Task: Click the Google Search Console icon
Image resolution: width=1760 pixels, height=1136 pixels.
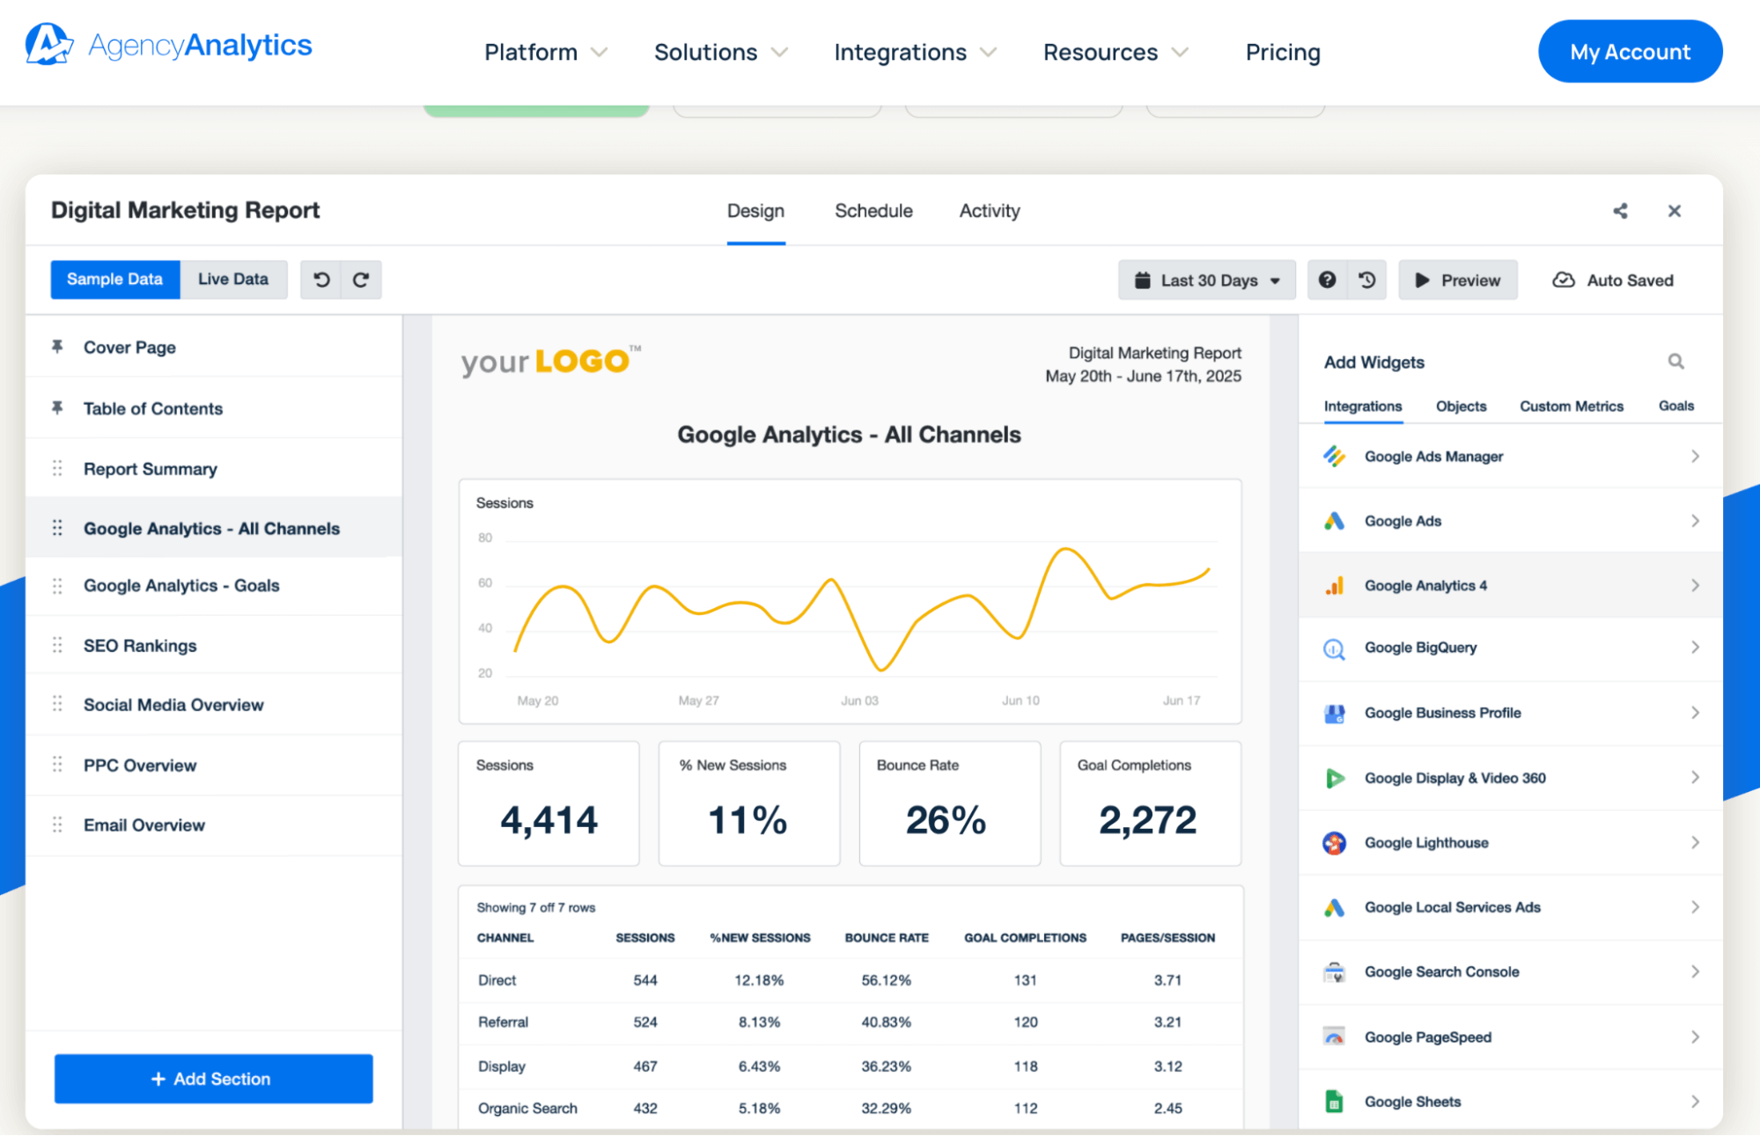Action: coord(1334,972)
